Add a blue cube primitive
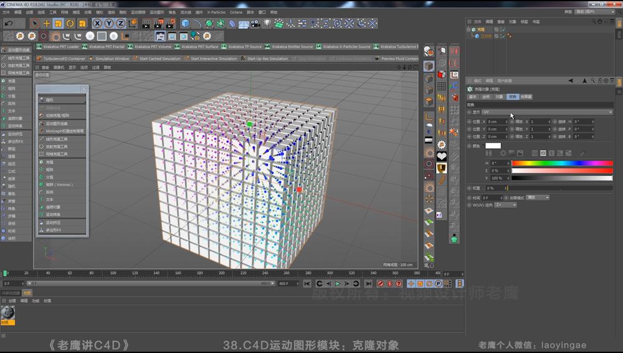The image size is (623, 353). pos(185,24)
